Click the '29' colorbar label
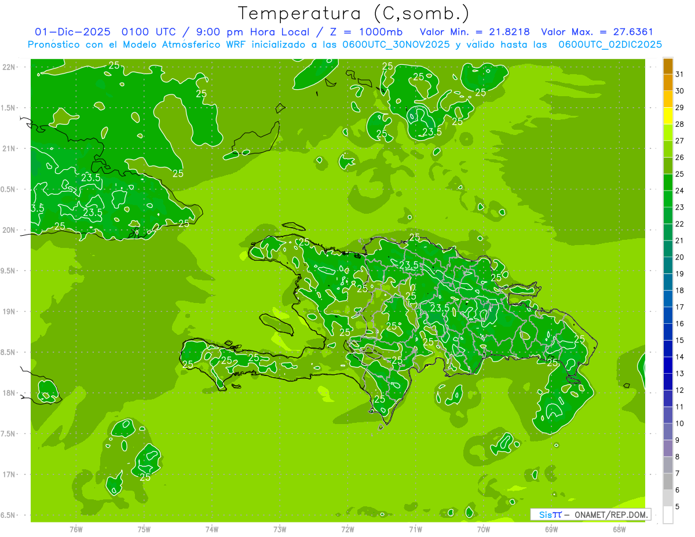 click(680, 107)
